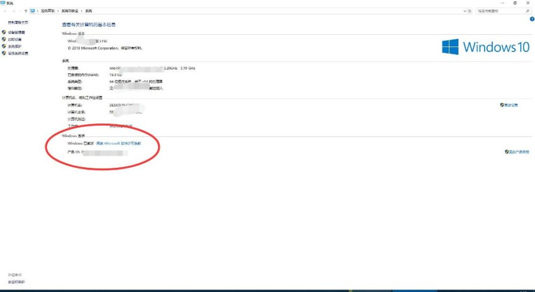Open 高级系统设置 (Advanced system settings)
This screenshot has height=292, width=535.
pos(18,53)
